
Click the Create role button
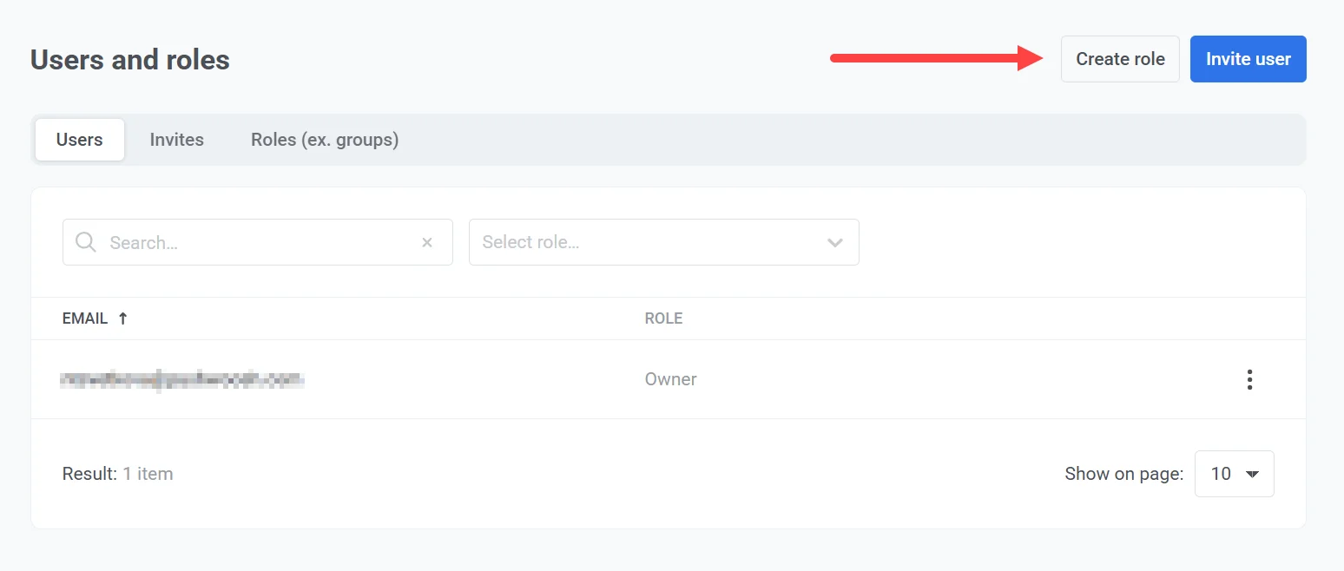tap(1119, 59)
